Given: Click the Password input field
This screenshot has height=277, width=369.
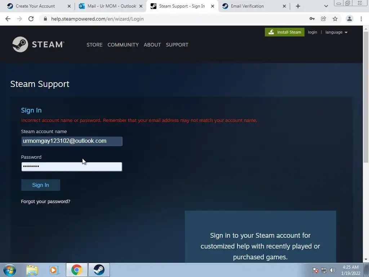Looking at the screenshot, I should [72, 167].
